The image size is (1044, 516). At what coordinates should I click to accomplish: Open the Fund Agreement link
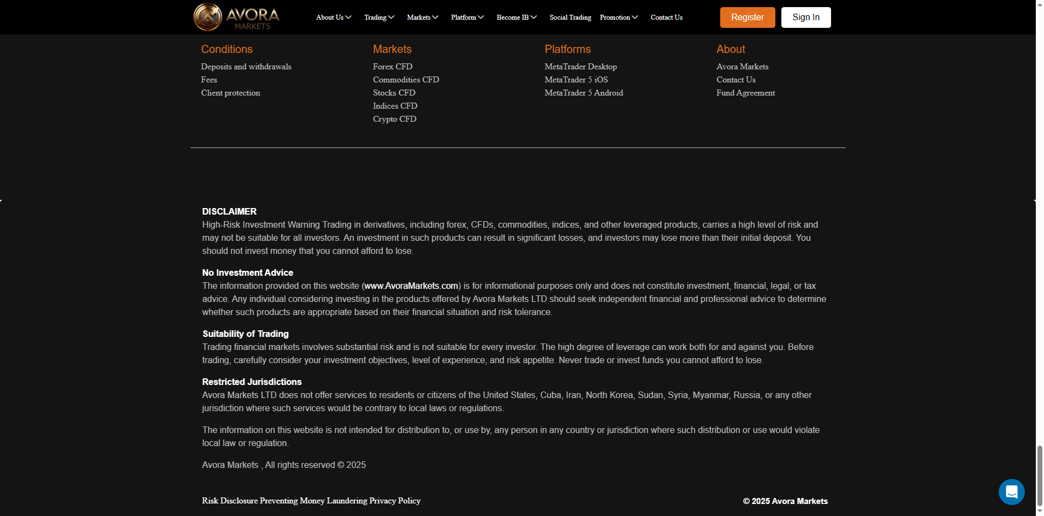coord(746,93)
